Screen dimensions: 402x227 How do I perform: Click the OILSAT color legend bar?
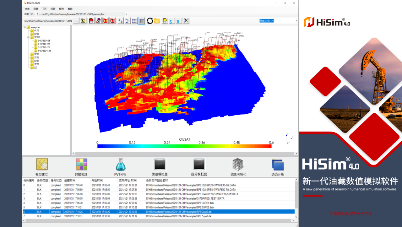[184, 146]
